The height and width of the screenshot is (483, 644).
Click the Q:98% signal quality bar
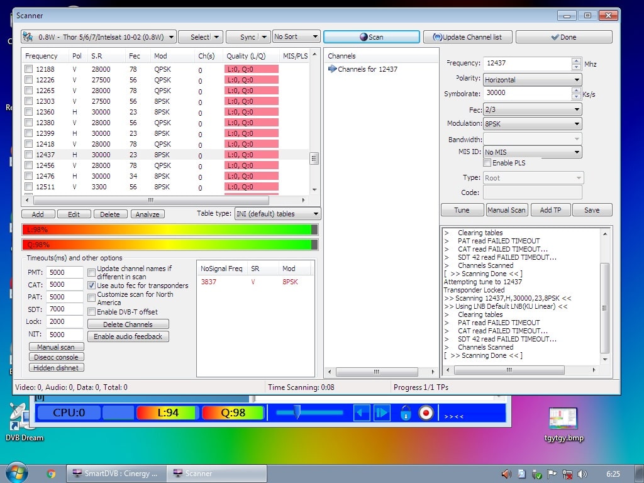170,245
